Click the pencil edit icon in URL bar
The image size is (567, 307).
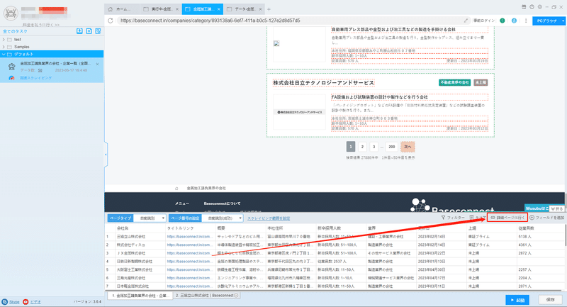466,21
